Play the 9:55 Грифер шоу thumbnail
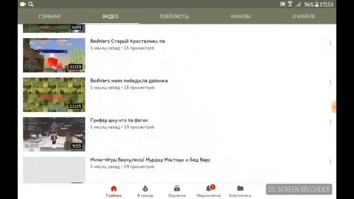 [x=54, y=134]
